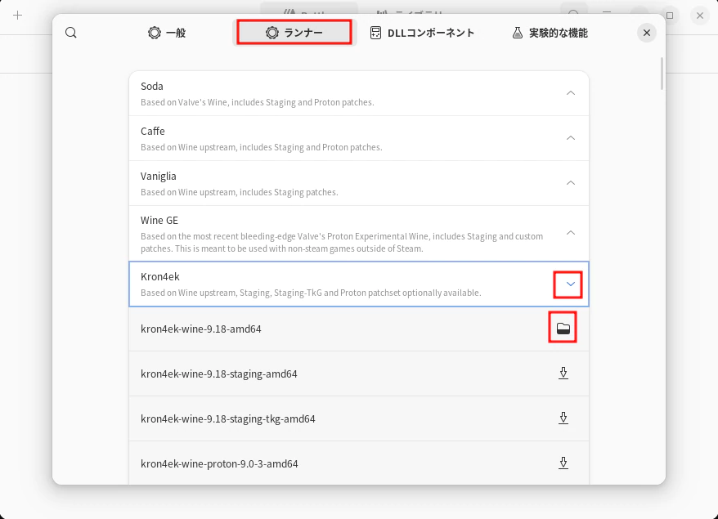
Task: Expand the Vaniglia runner section
Action: coord(571,183)
